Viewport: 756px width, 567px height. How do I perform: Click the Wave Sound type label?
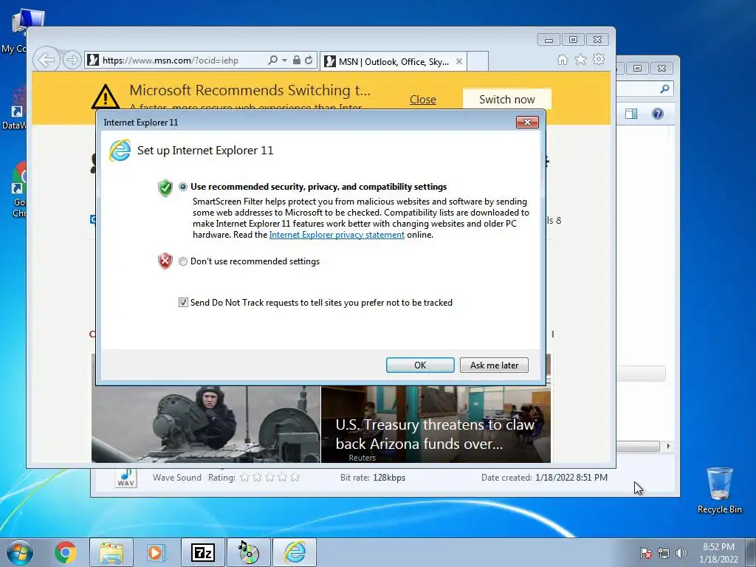click(x=177, y=478)
